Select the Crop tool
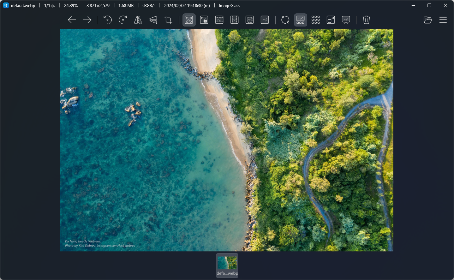 (168, 20)
